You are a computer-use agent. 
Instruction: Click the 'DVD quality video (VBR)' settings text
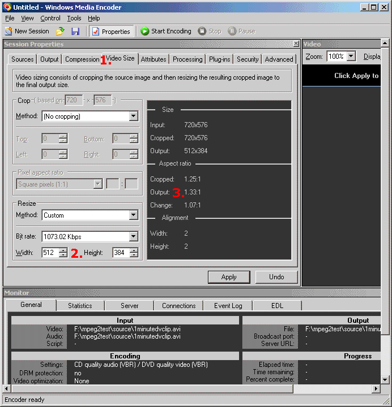(174, 365)
